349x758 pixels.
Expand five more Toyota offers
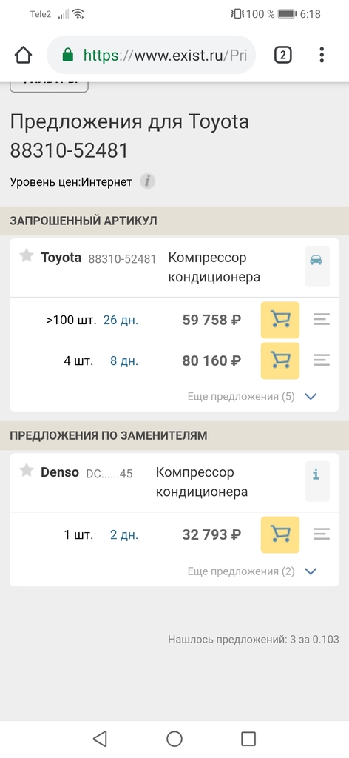[x=252, y=397]
